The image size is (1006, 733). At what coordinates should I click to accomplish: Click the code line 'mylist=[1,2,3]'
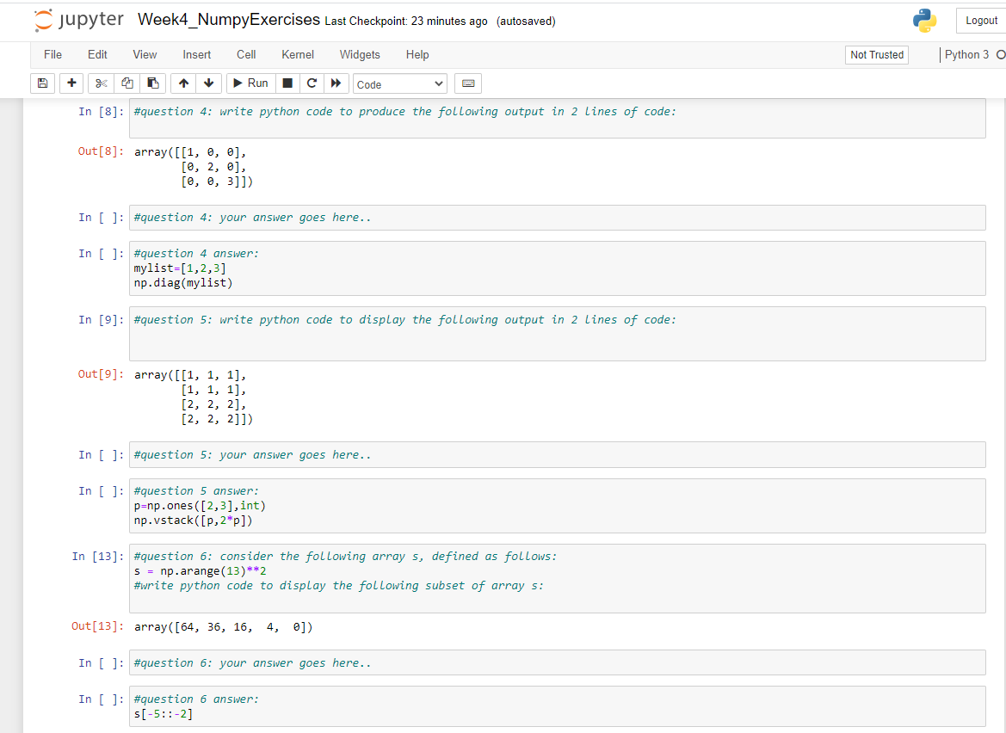click(180, 268)
